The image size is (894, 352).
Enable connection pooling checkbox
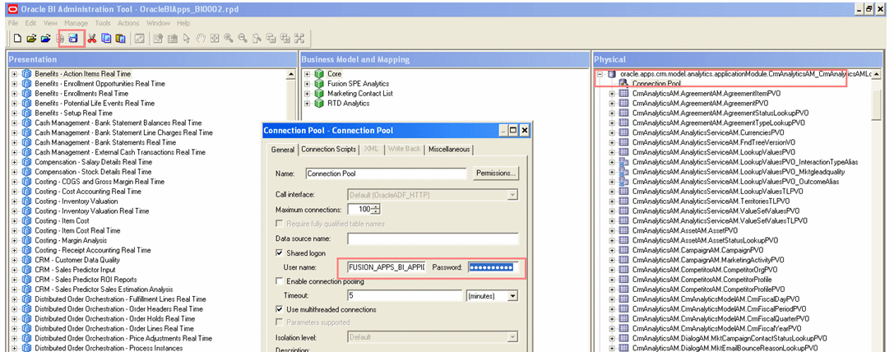point(280,281)
